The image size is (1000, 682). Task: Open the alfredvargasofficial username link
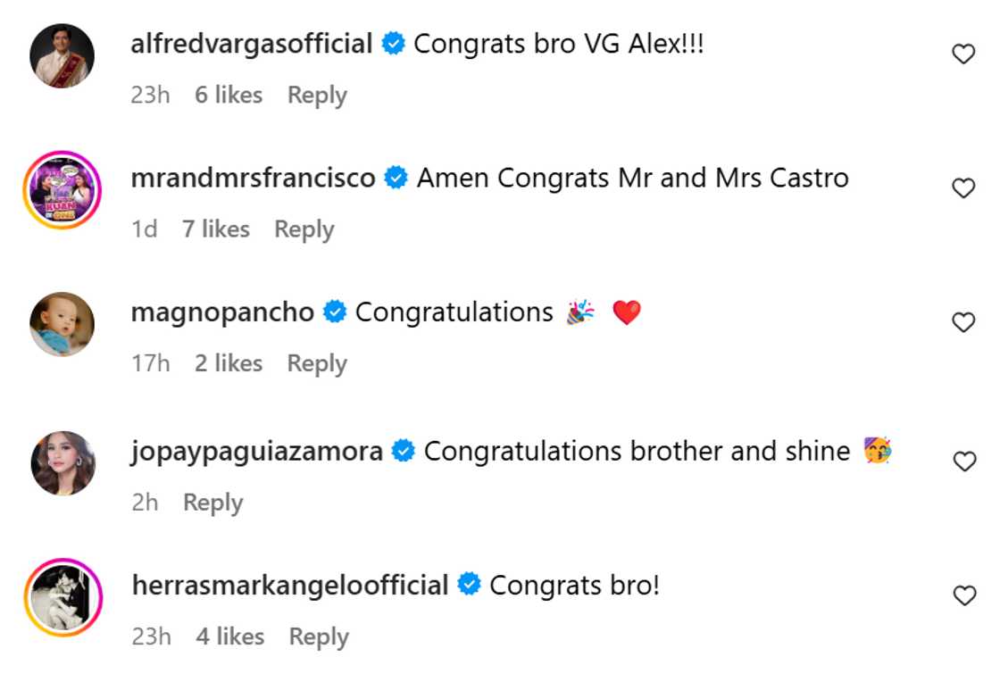(251, 44)
